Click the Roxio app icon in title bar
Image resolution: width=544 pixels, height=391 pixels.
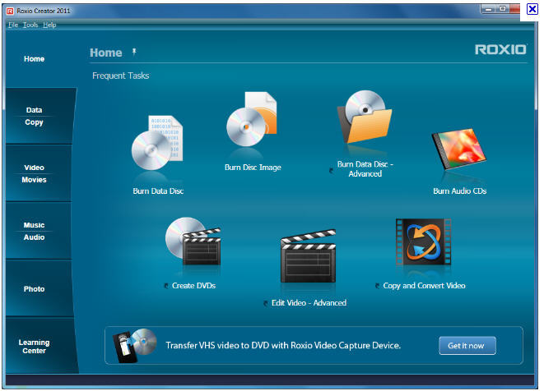(x=10, y=9)
